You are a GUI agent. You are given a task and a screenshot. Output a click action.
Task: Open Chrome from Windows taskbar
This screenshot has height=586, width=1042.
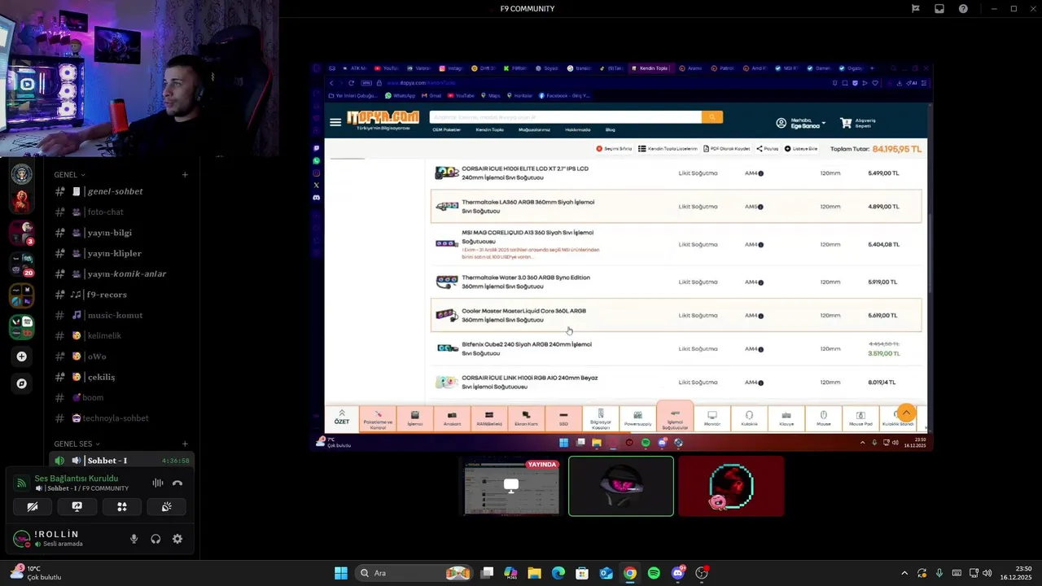pos(630,573)
